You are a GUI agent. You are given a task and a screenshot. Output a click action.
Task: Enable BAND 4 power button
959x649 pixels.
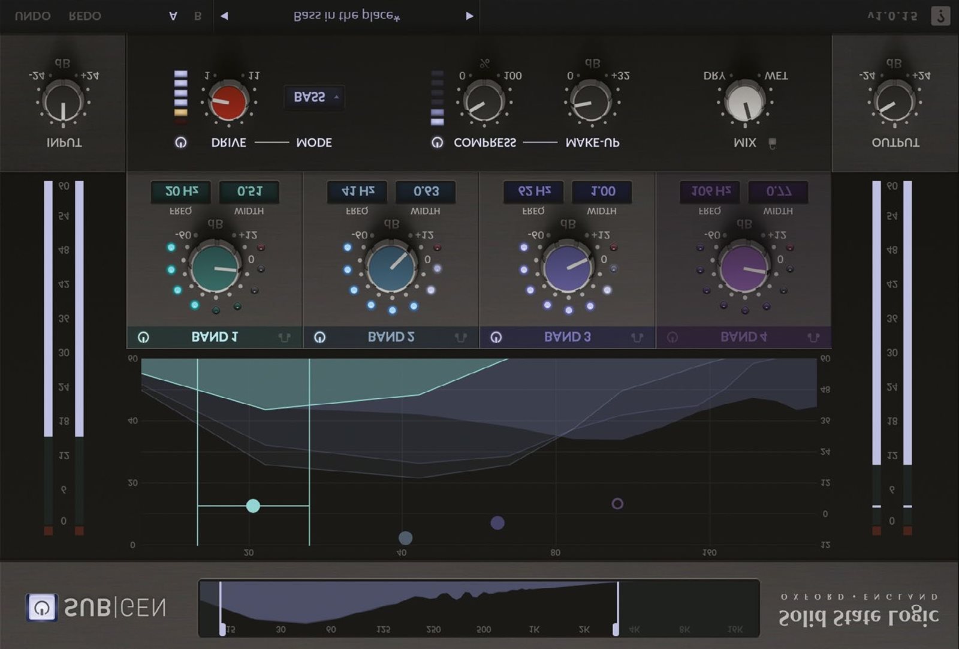point(672,337)
